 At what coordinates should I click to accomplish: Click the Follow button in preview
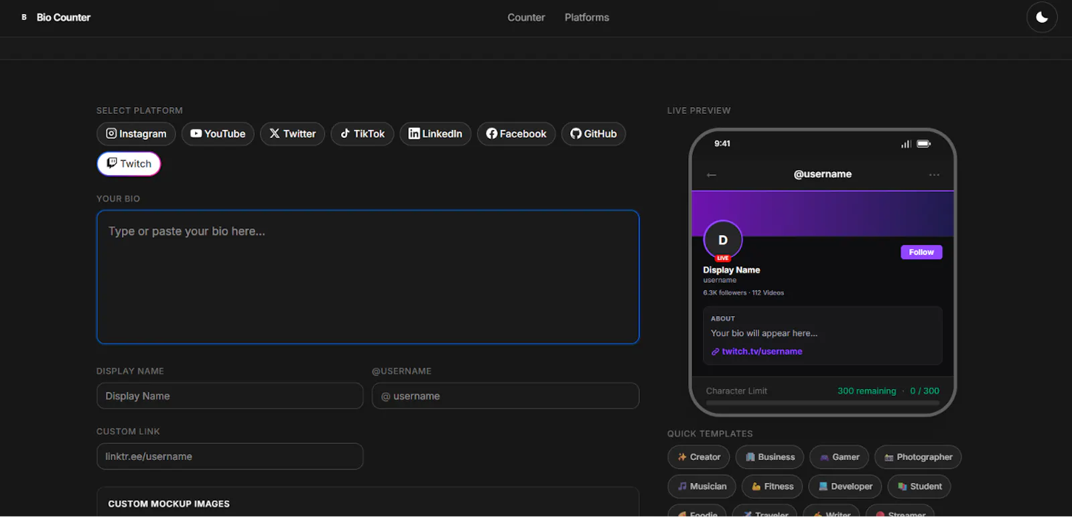921,252
